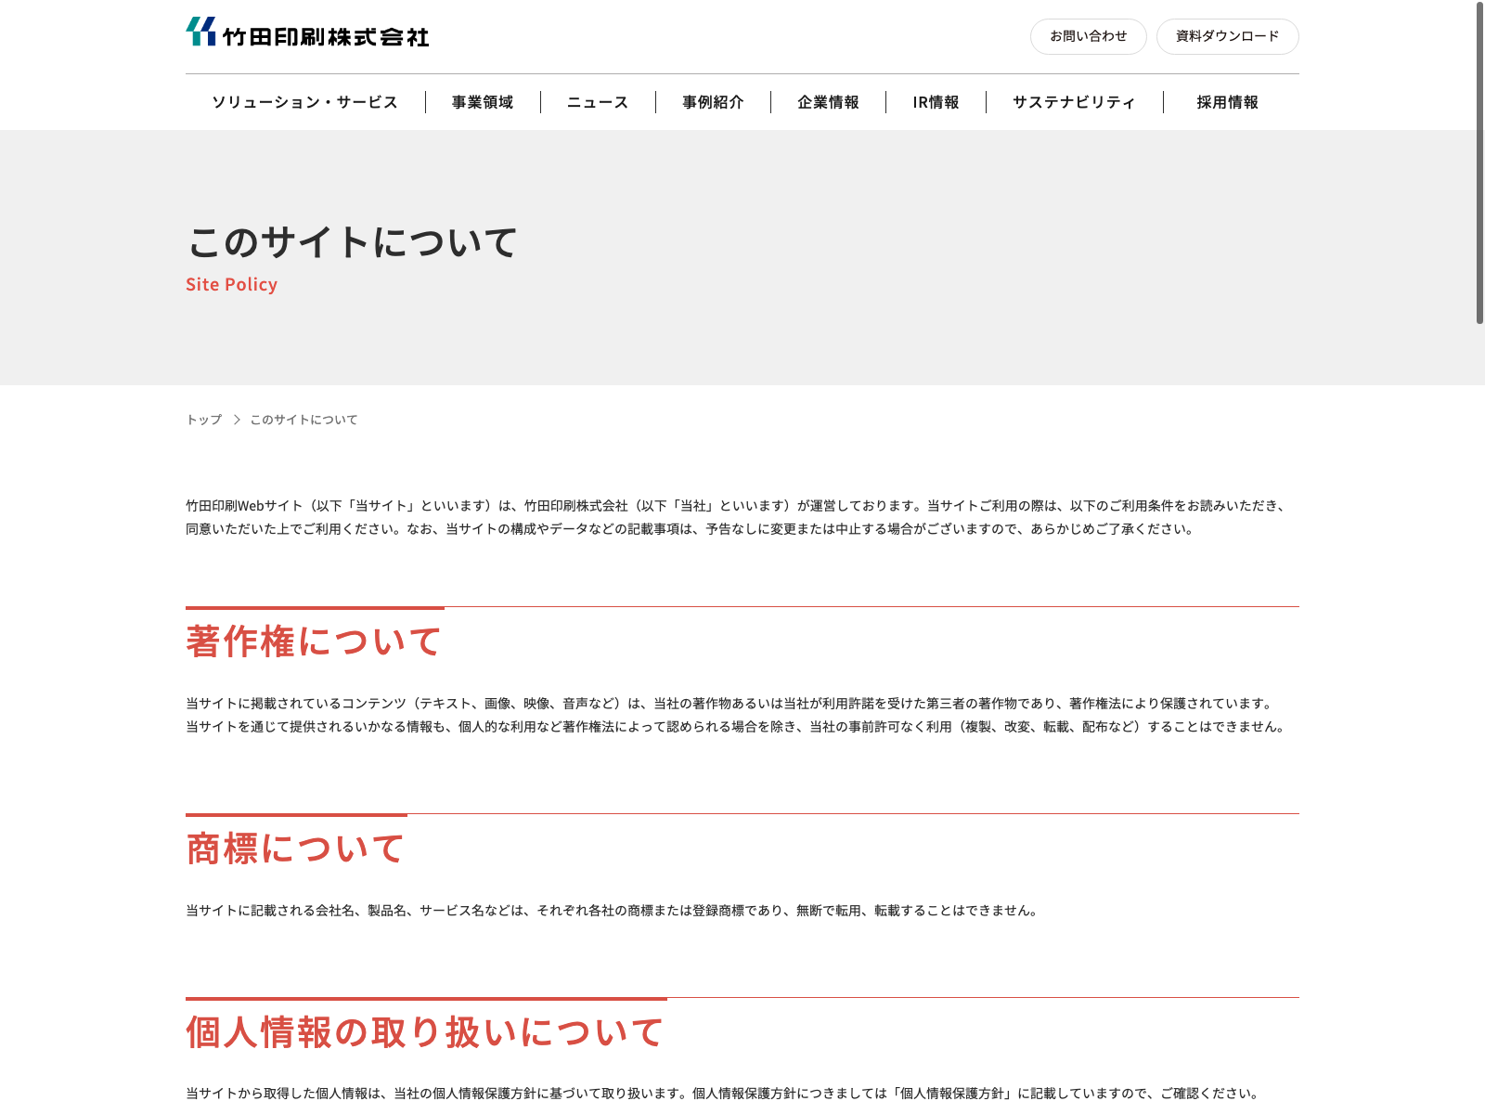Click the 資料ダウンロード button

1227,37
